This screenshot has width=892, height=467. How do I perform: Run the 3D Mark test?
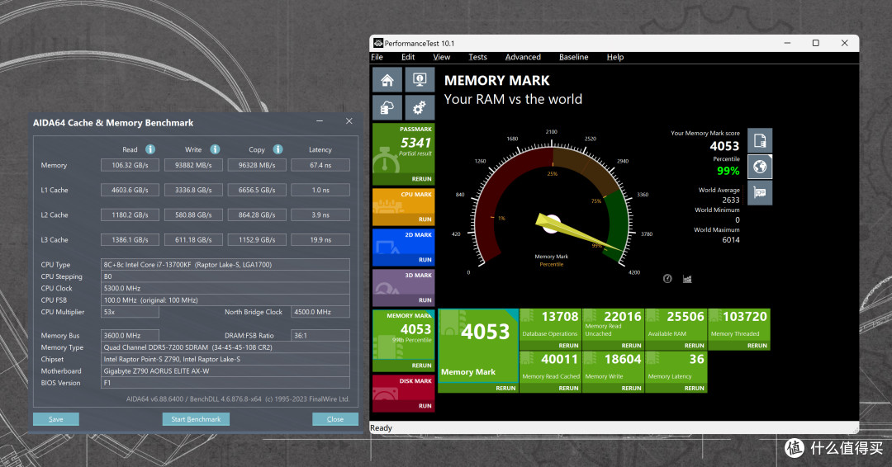pyautogui.click(x=425, y=300)
